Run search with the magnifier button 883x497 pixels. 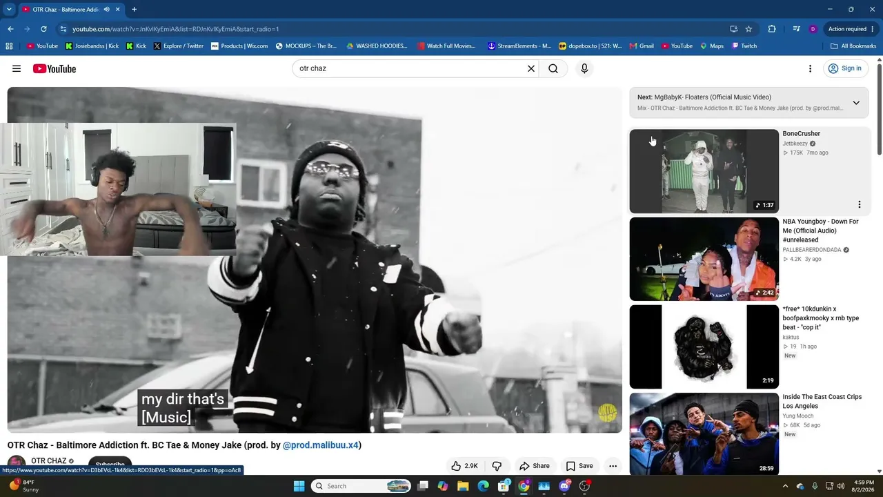pos(553,68)
